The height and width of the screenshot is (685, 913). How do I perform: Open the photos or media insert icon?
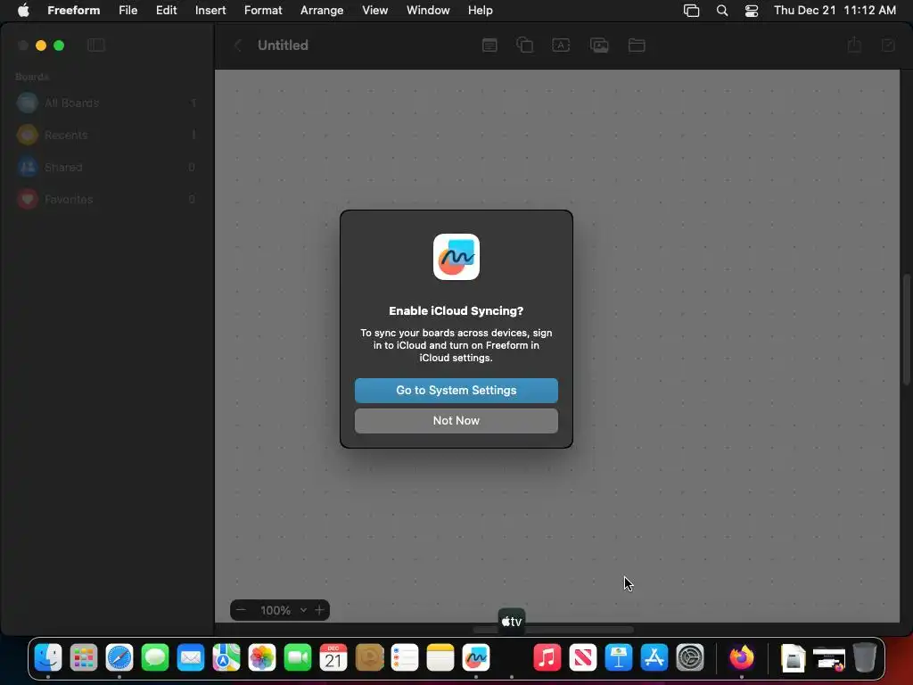599,45
